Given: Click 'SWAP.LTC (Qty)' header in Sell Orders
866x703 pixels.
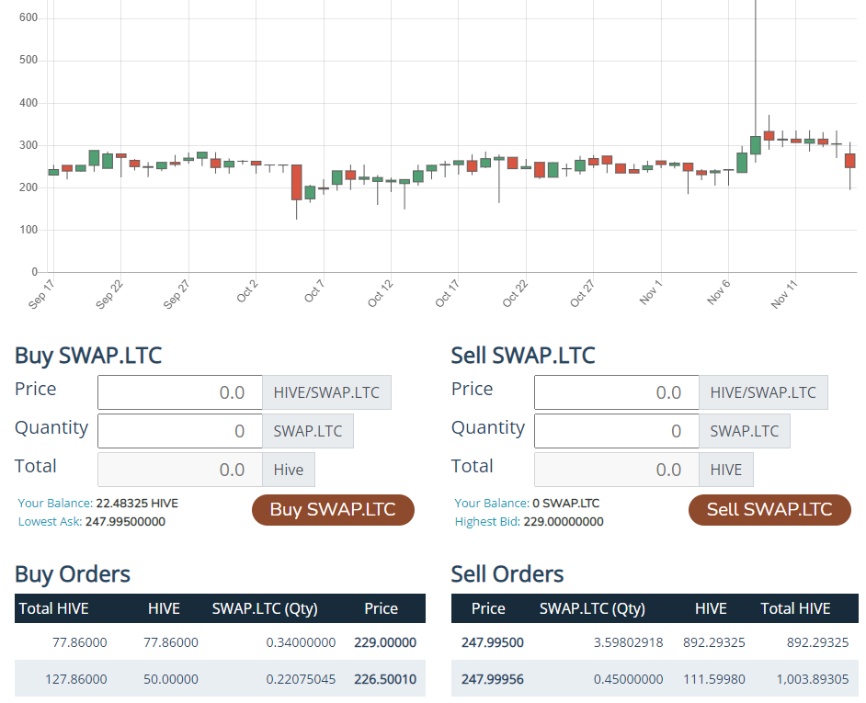Looking at the screenshot, I should tap(592, 608).
